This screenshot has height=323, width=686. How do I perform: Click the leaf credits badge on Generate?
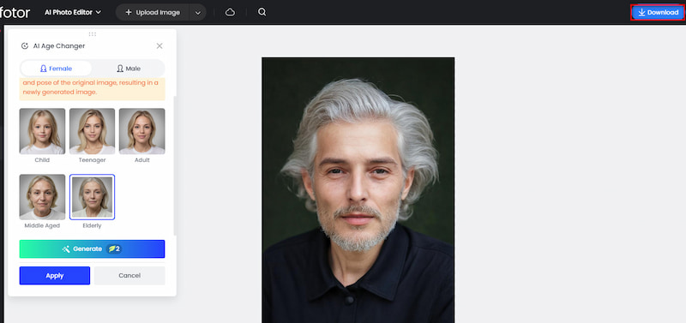pyautogui.click(x=114, y=248)
